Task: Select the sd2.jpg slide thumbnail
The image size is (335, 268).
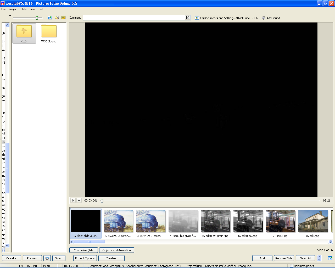Action: point(313,222)
